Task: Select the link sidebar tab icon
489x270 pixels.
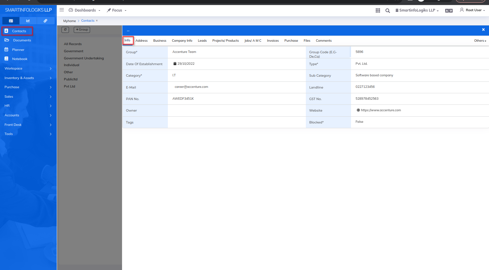Action: [x=46, y=21]
